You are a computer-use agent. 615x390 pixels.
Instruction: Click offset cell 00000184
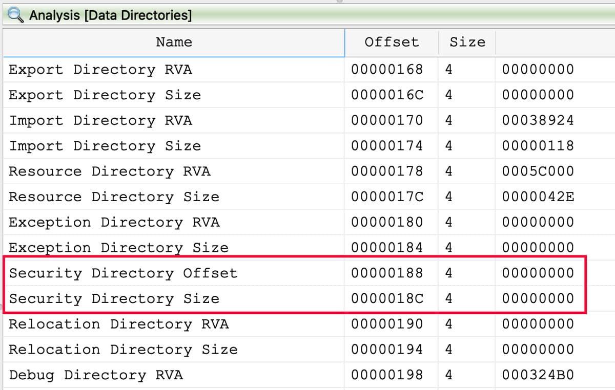tap(387, 248)
